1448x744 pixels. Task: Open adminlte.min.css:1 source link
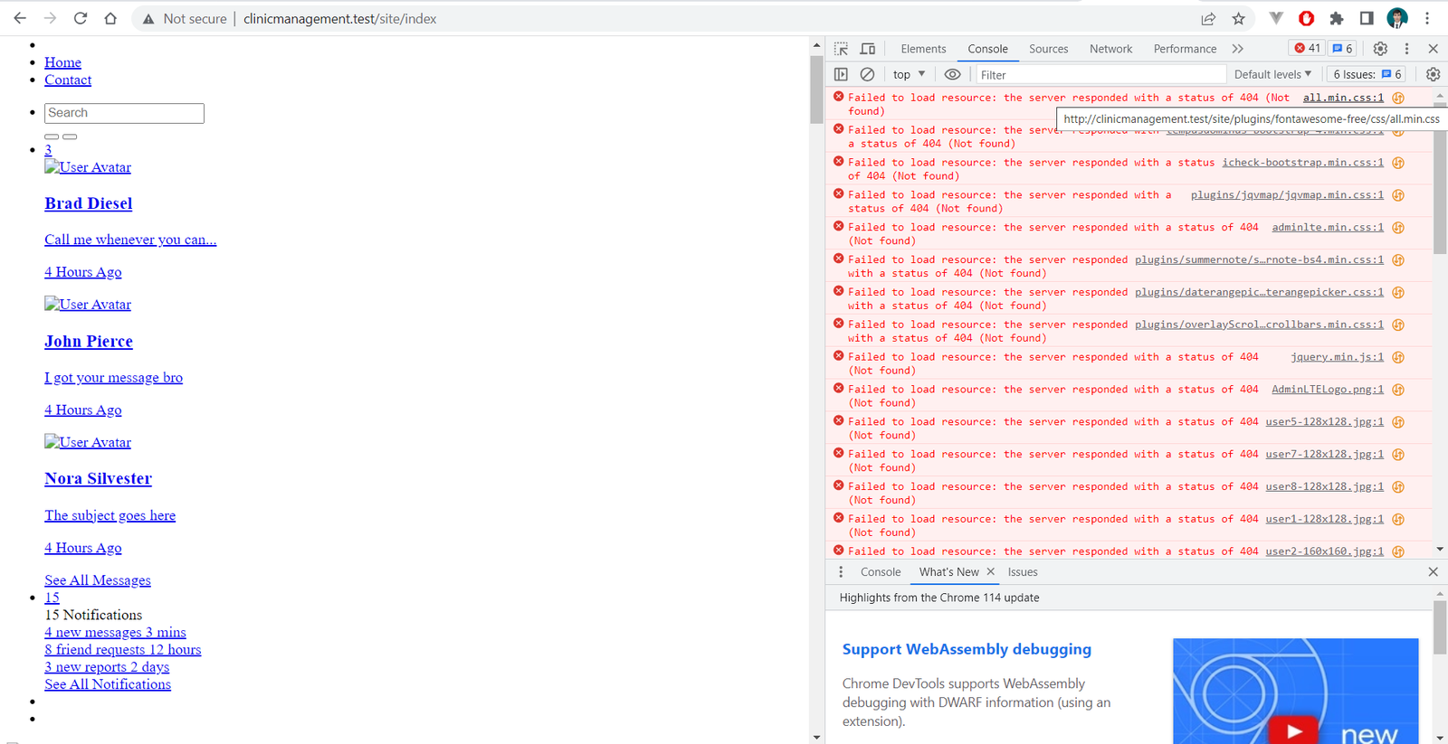(1328, 228)
